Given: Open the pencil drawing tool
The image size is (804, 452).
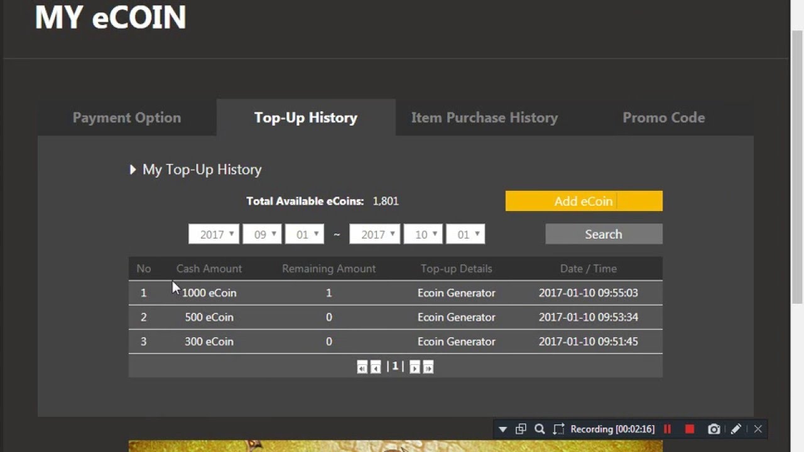Looking at the screenshot, I should (736, 429).
